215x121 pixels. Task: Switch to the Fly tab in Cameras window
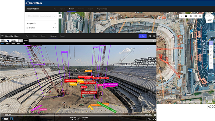(x=27, y=36)
